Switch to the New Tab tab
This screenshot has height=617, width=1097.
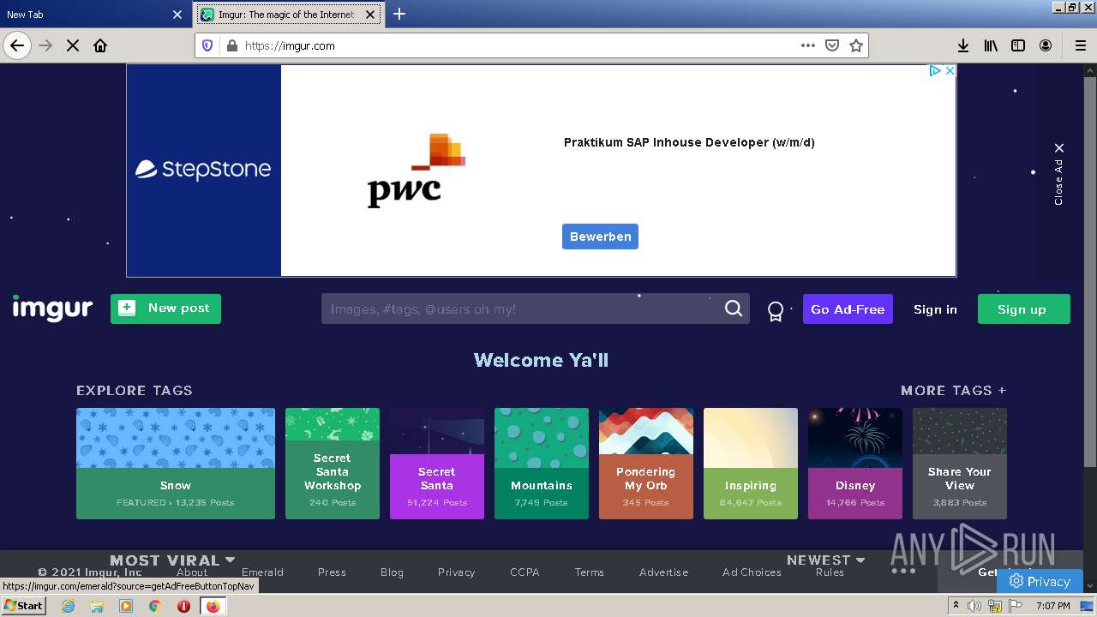[x=94, y=15]
